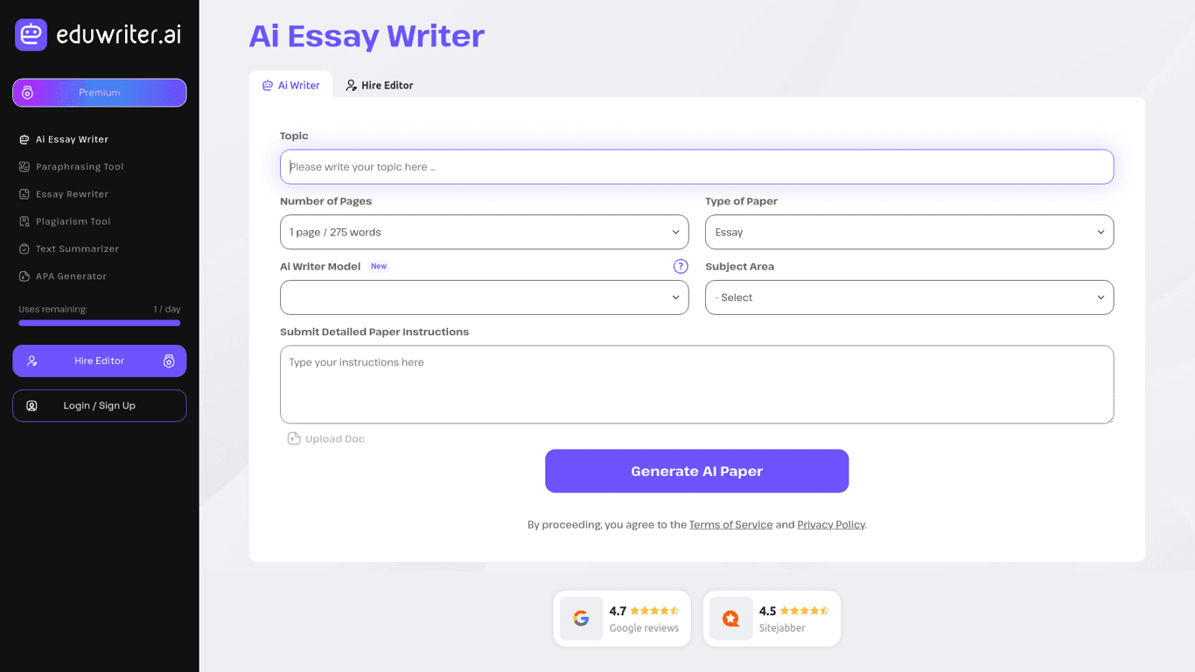1195x672 pixels.
Task: Open the Terms of Service link
Action: (730, 524)
